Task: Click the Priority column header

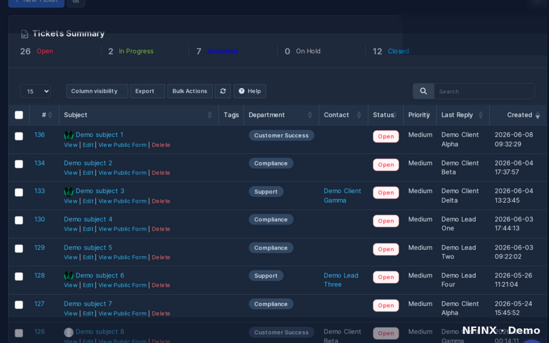Action: [x=419, y=115]
